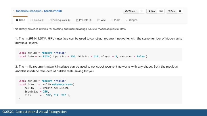Open the Pull requests tab
Screen dimensions: 207x116
[x=60, y=20]
